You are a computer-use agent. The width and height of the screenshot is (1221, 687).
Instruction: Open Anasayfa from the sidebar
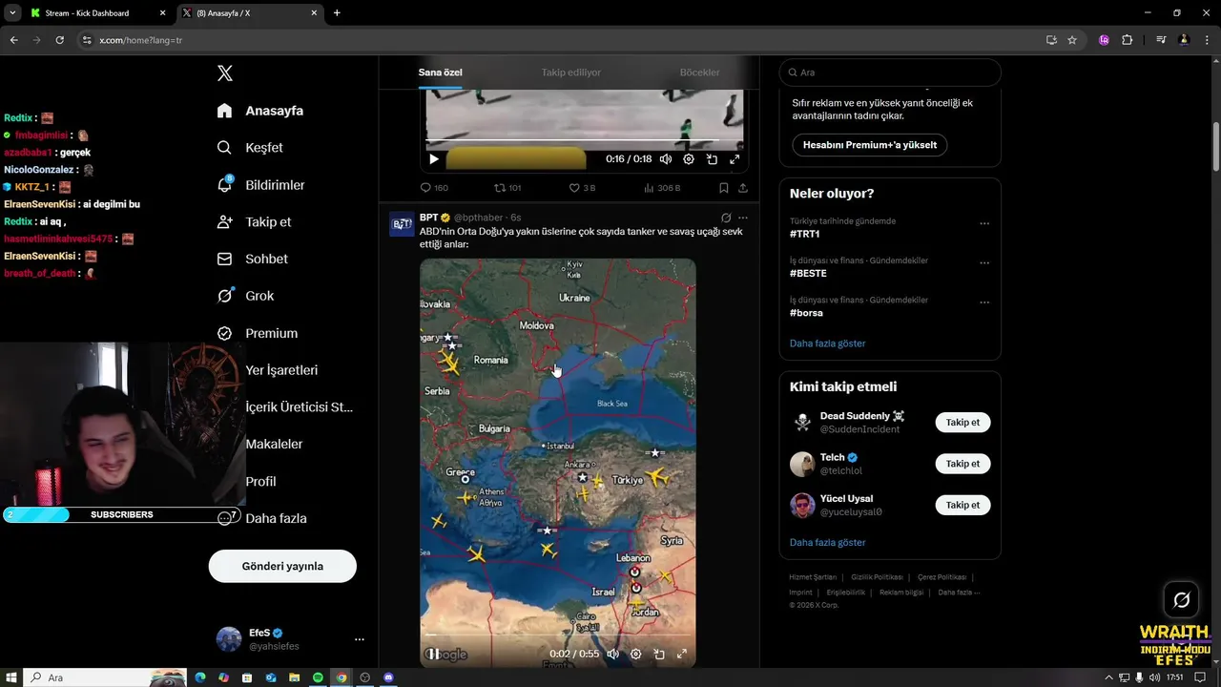pos(260,111)
